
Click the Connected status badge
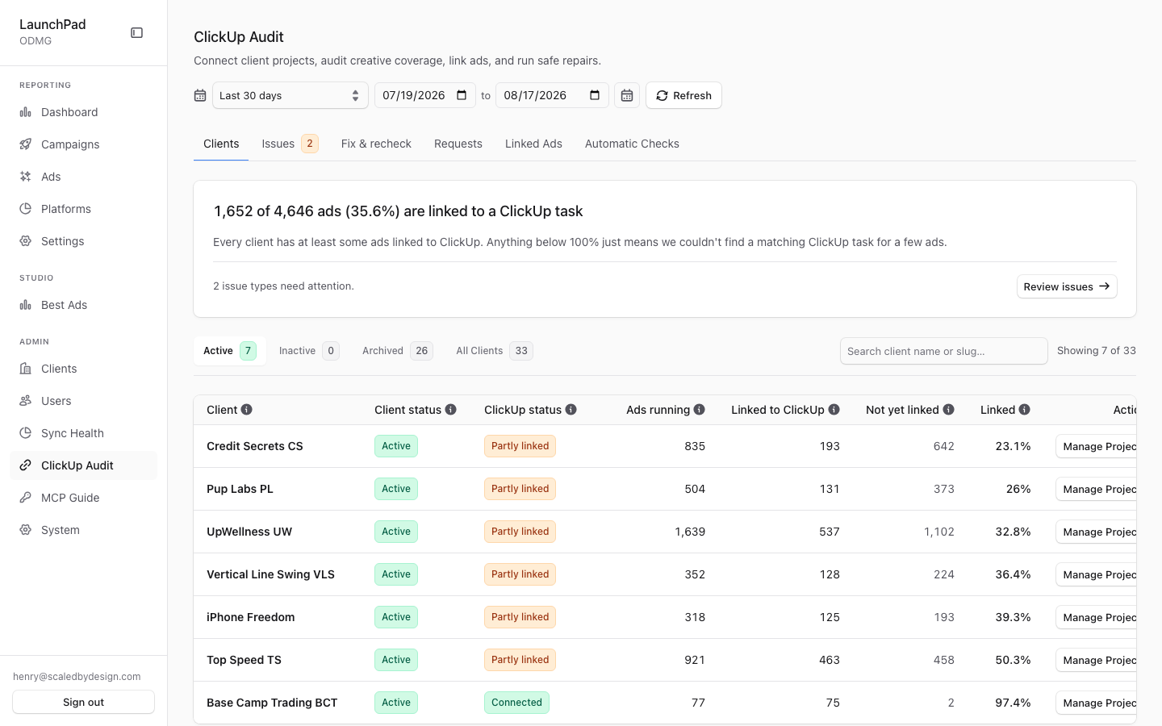(516, 703)
